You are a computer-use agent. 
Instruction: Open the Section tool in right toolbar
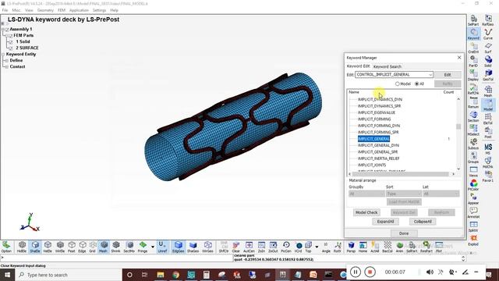point(473,116)
